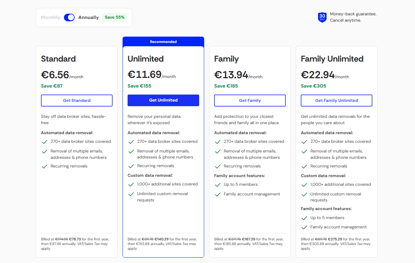
Task: Click checkmark beside Family plan's Up to 5 members
Action: (x=217, y=185)
